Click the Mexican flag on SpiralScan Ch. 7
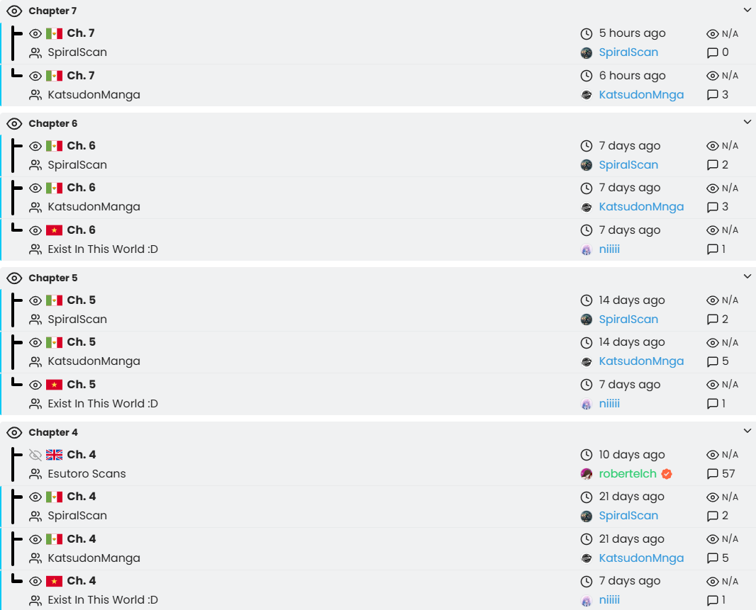This screenshot has width=756, height=610. coord(54,33)
